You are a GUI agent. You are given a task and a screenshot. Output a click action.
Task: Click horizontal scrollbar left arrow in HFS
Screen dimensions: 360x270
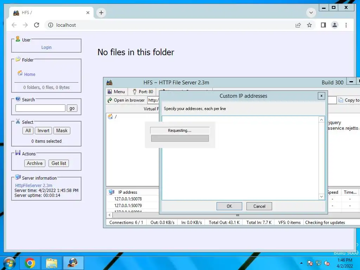[110, 215]
